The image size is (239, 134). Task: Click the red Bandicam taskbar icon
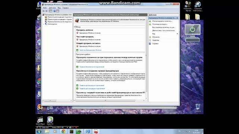(96, 131)
